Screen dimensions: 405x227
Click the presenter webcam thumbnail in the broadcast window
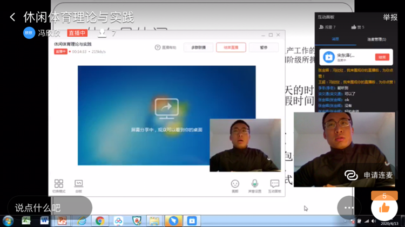pyautogui.click(x=245, y=146)
